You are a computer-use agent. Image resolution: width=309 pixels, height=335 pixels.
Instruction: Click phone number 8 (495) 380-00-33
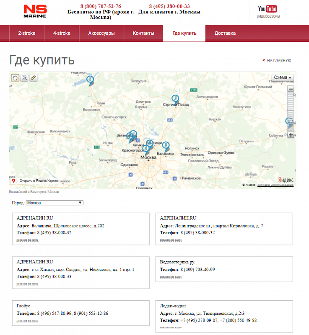[169, 6]
